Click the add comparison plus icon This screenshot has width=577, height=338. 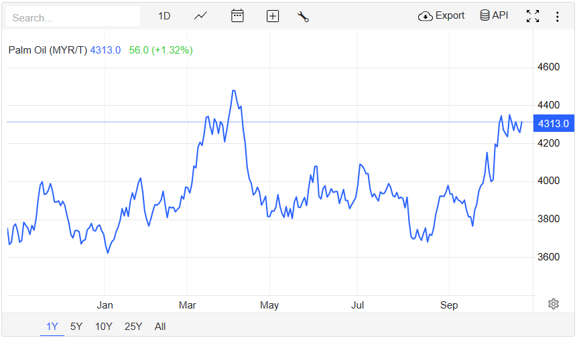tap(273, 16)
